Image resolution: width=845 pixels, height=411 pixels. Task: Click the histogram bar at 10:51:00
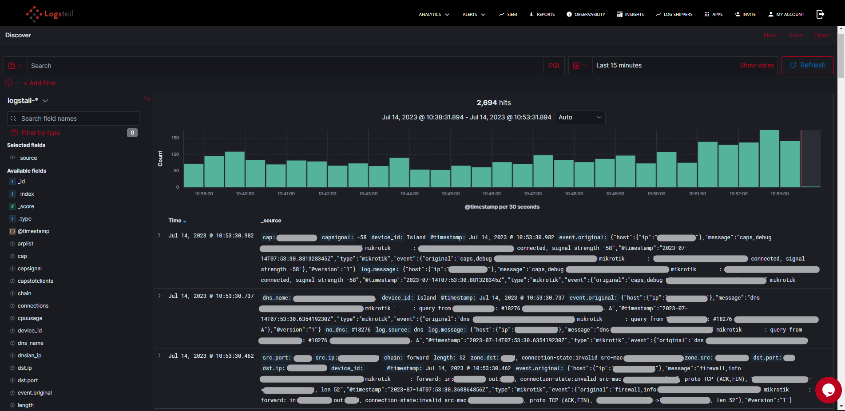click(707, 164)
